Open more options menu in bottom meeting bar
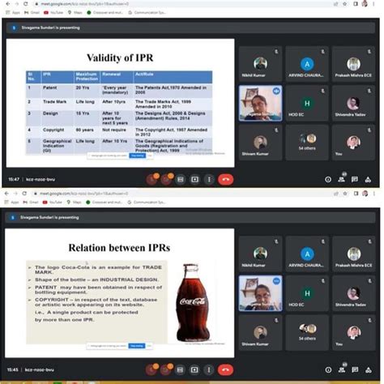 (x=209, y=369)
